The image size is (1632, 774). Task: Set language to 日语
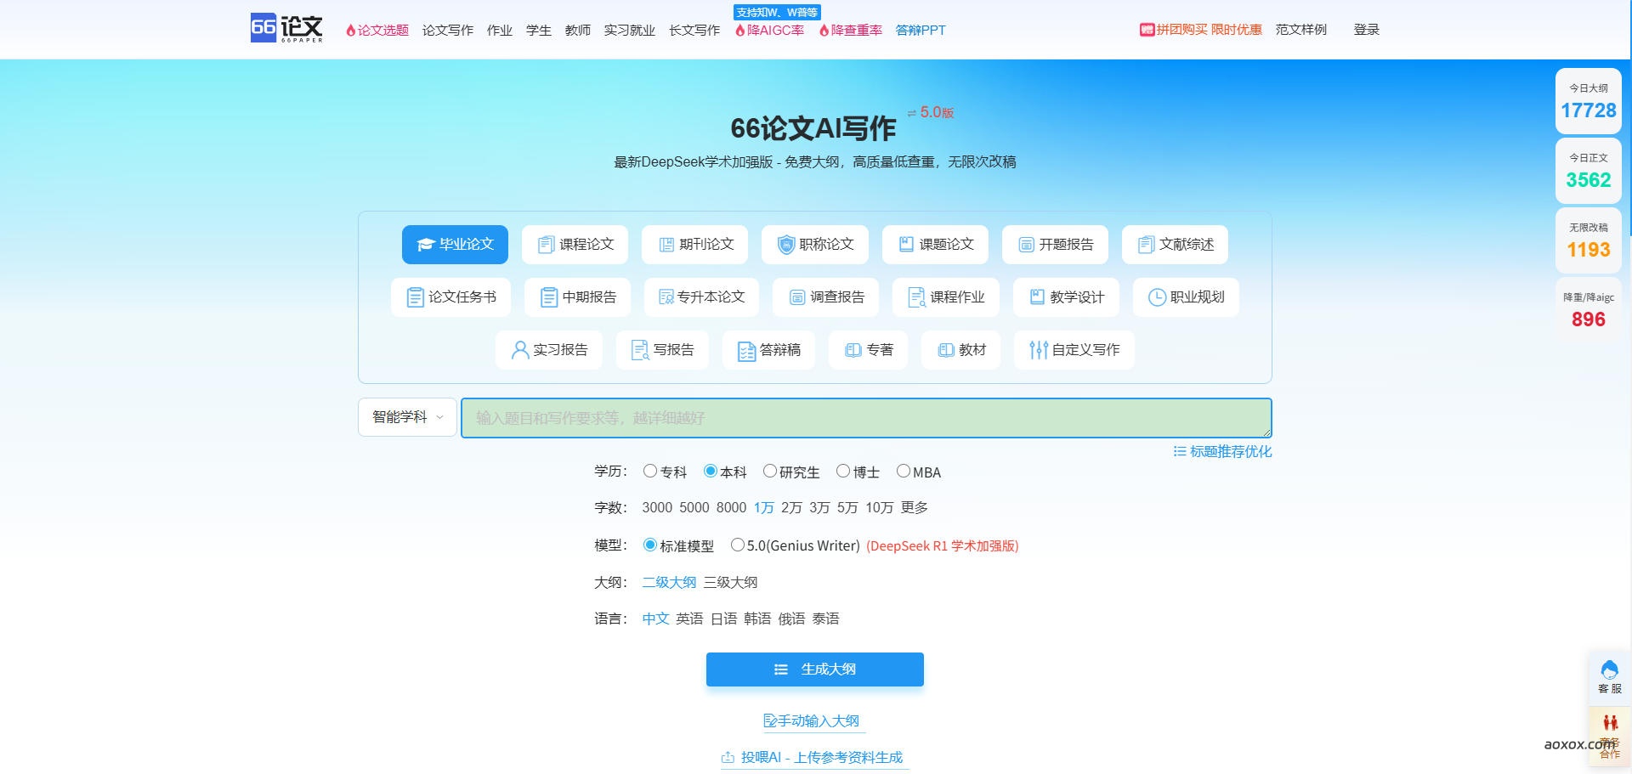click(723, 619)
